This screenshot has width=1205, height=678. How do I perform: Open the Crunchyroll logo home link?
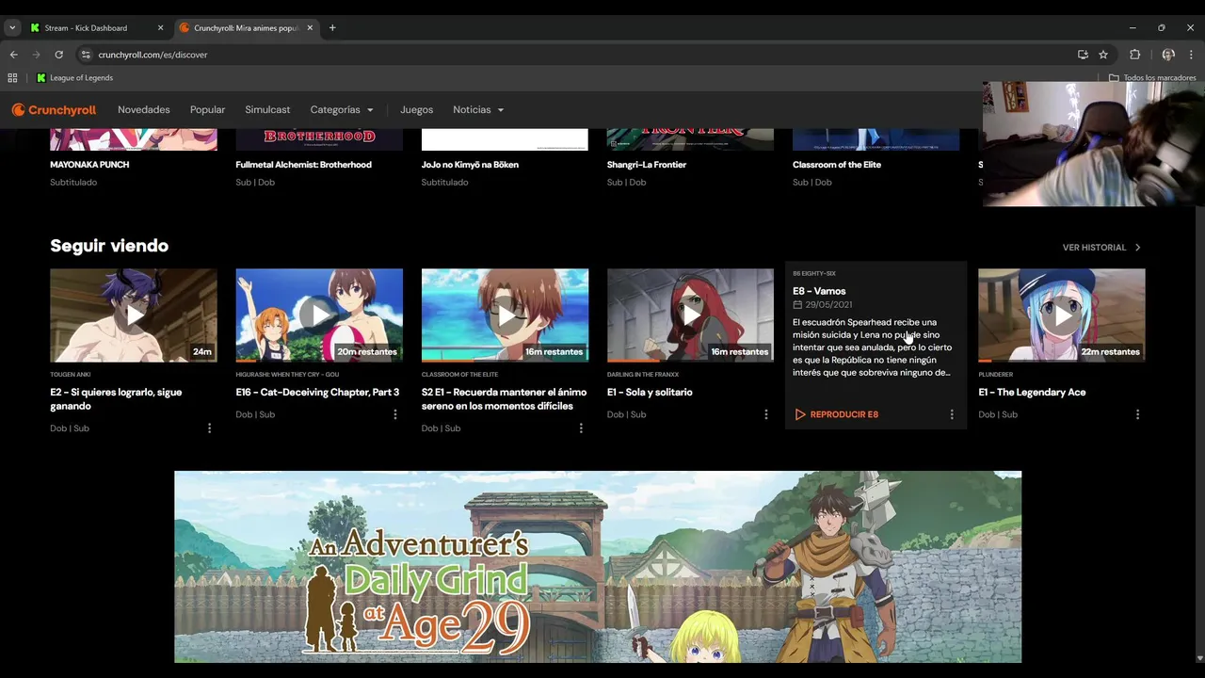(x=54, y=110)
